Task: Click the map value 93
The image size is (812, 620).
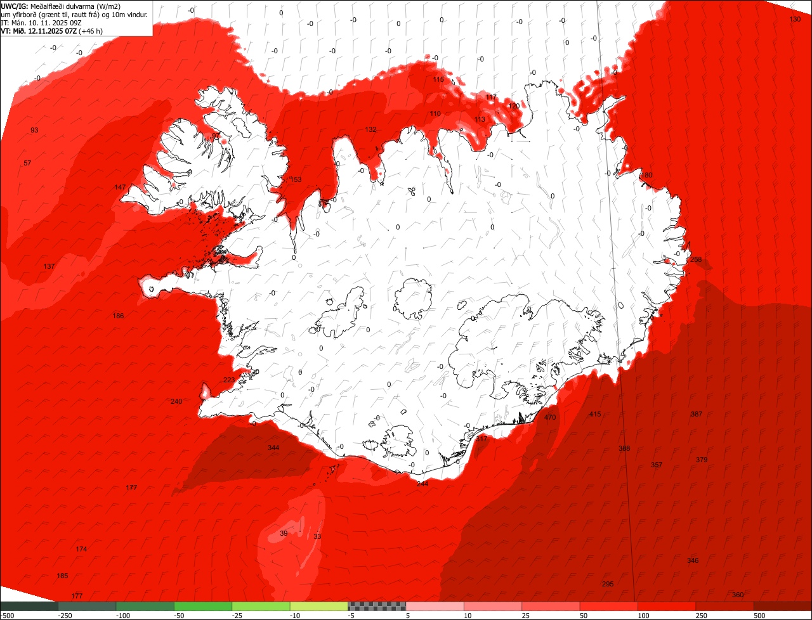Action: pos(34,131)
